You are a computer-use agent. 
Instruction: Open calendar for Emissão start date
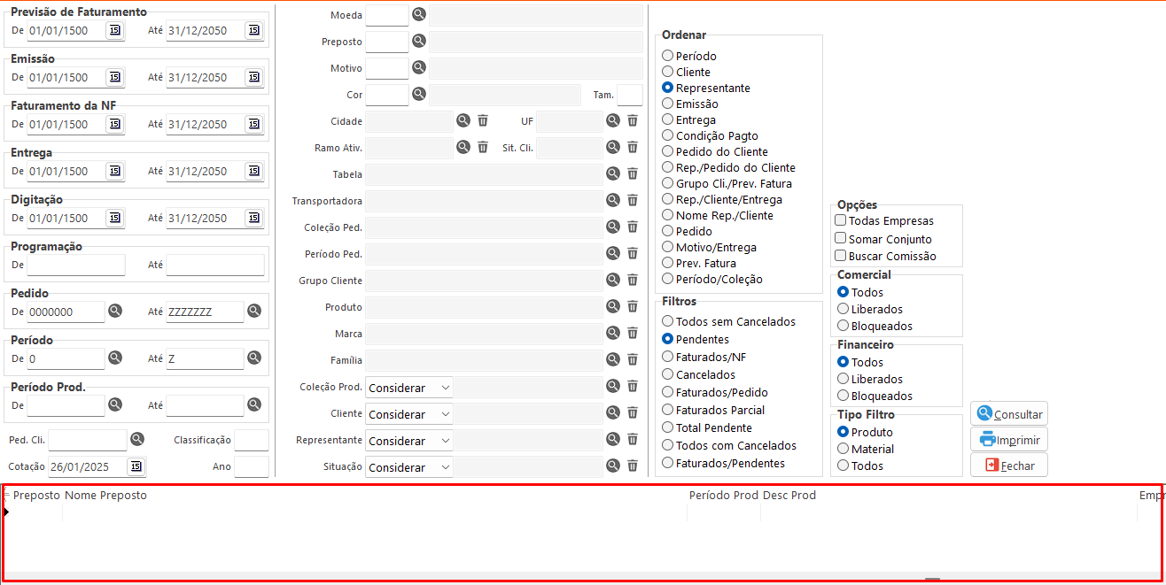(114, 78)
